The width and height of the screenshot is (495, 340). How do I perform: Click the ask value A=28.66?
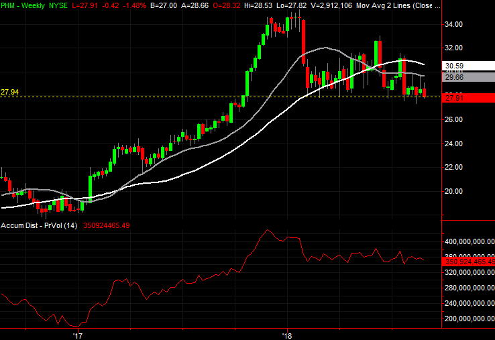click(195, 5)
